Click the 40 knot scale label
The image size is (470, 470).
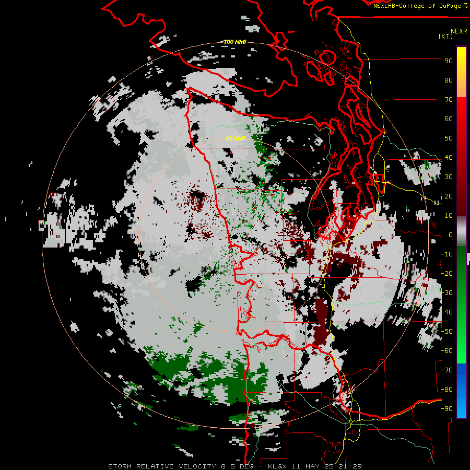click(x=449, y=158)
